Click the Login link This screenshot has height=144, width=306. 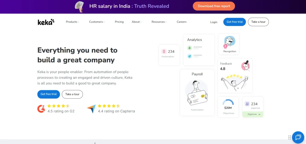[214, 22]
